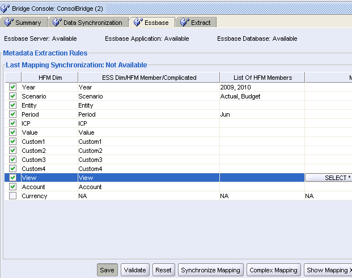Viewport: 352px width, 278px height.
Task: Click the HFM Dim column header
Action: point(50,77)
